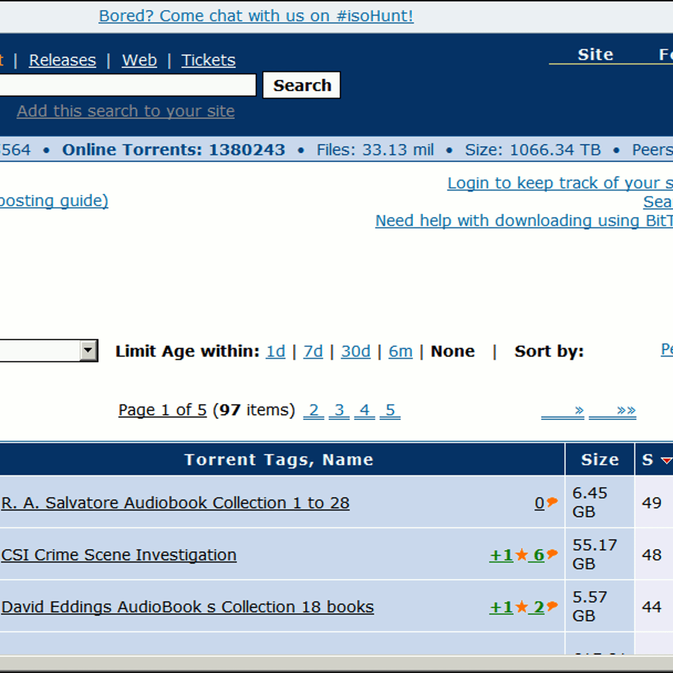Screen dimensions: 673x673
Task: Limit age within 1d
Action: (x=275, y=351)
